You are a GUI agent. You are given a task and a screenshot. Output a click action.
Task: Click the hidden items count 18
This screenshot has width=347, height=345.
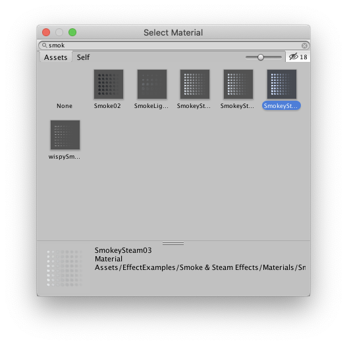[x=304, y=57]
